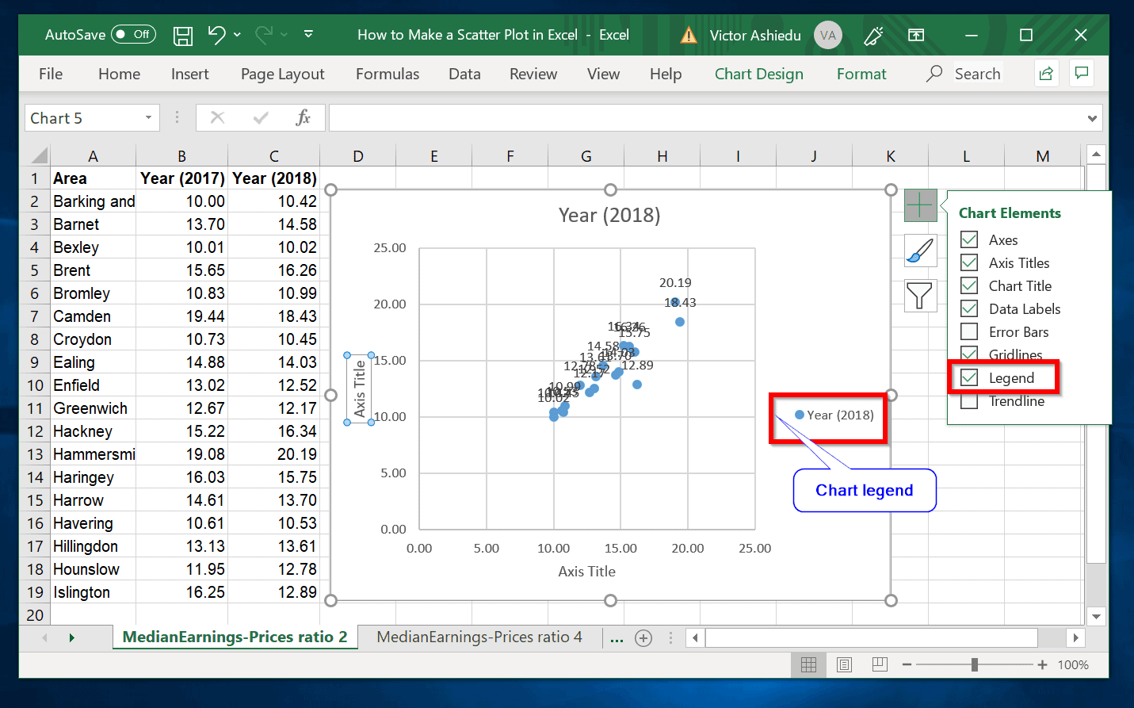Viewport: 1134px width, 708px height.
Task: Open the Name Box dropdown showing Chart 5
Action: click(x=147, y=117)
